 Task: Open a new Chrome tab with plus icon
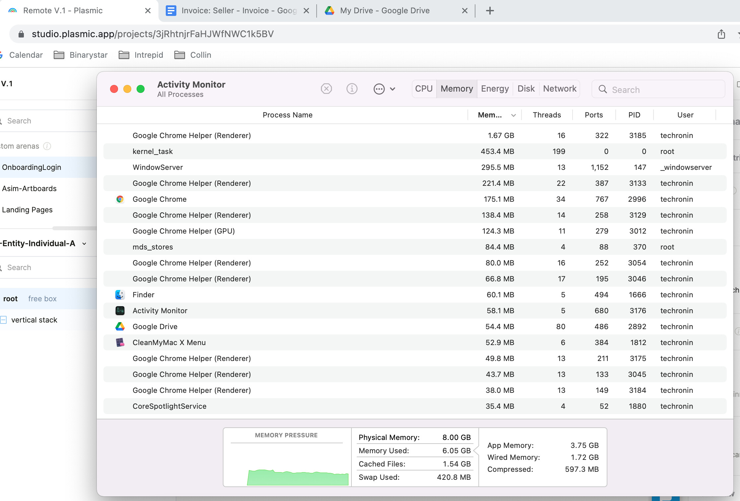coord(490,11)
